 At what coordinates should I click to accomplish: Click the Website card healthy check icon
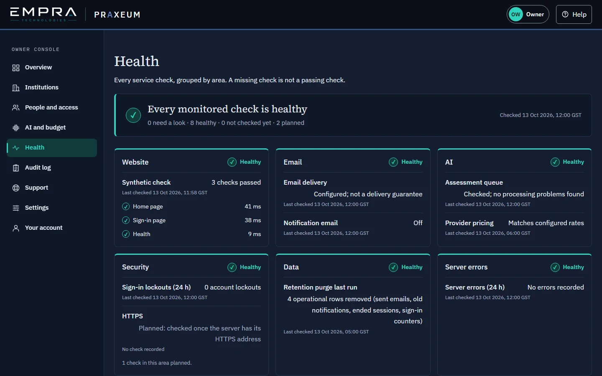click(x=232, y=162)
